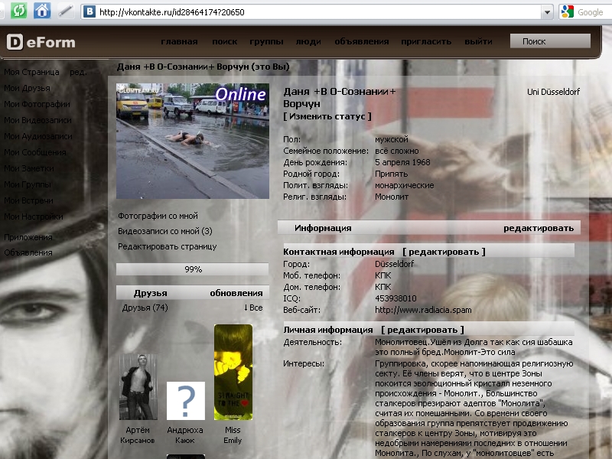Screen dimensions: 612x459
Task: Select 'группы' in top navigation menu
Action: click(x=266, y=42)
